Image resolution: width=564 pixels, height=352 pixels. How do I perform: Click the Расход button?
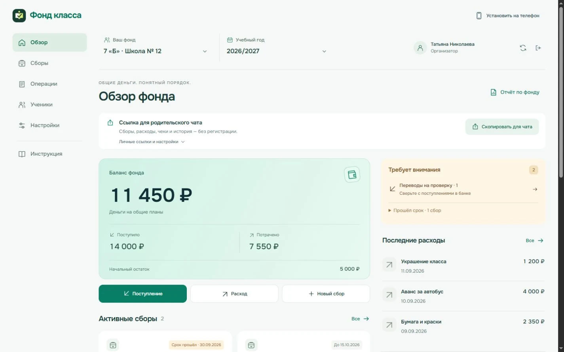(x=234, y=294)
